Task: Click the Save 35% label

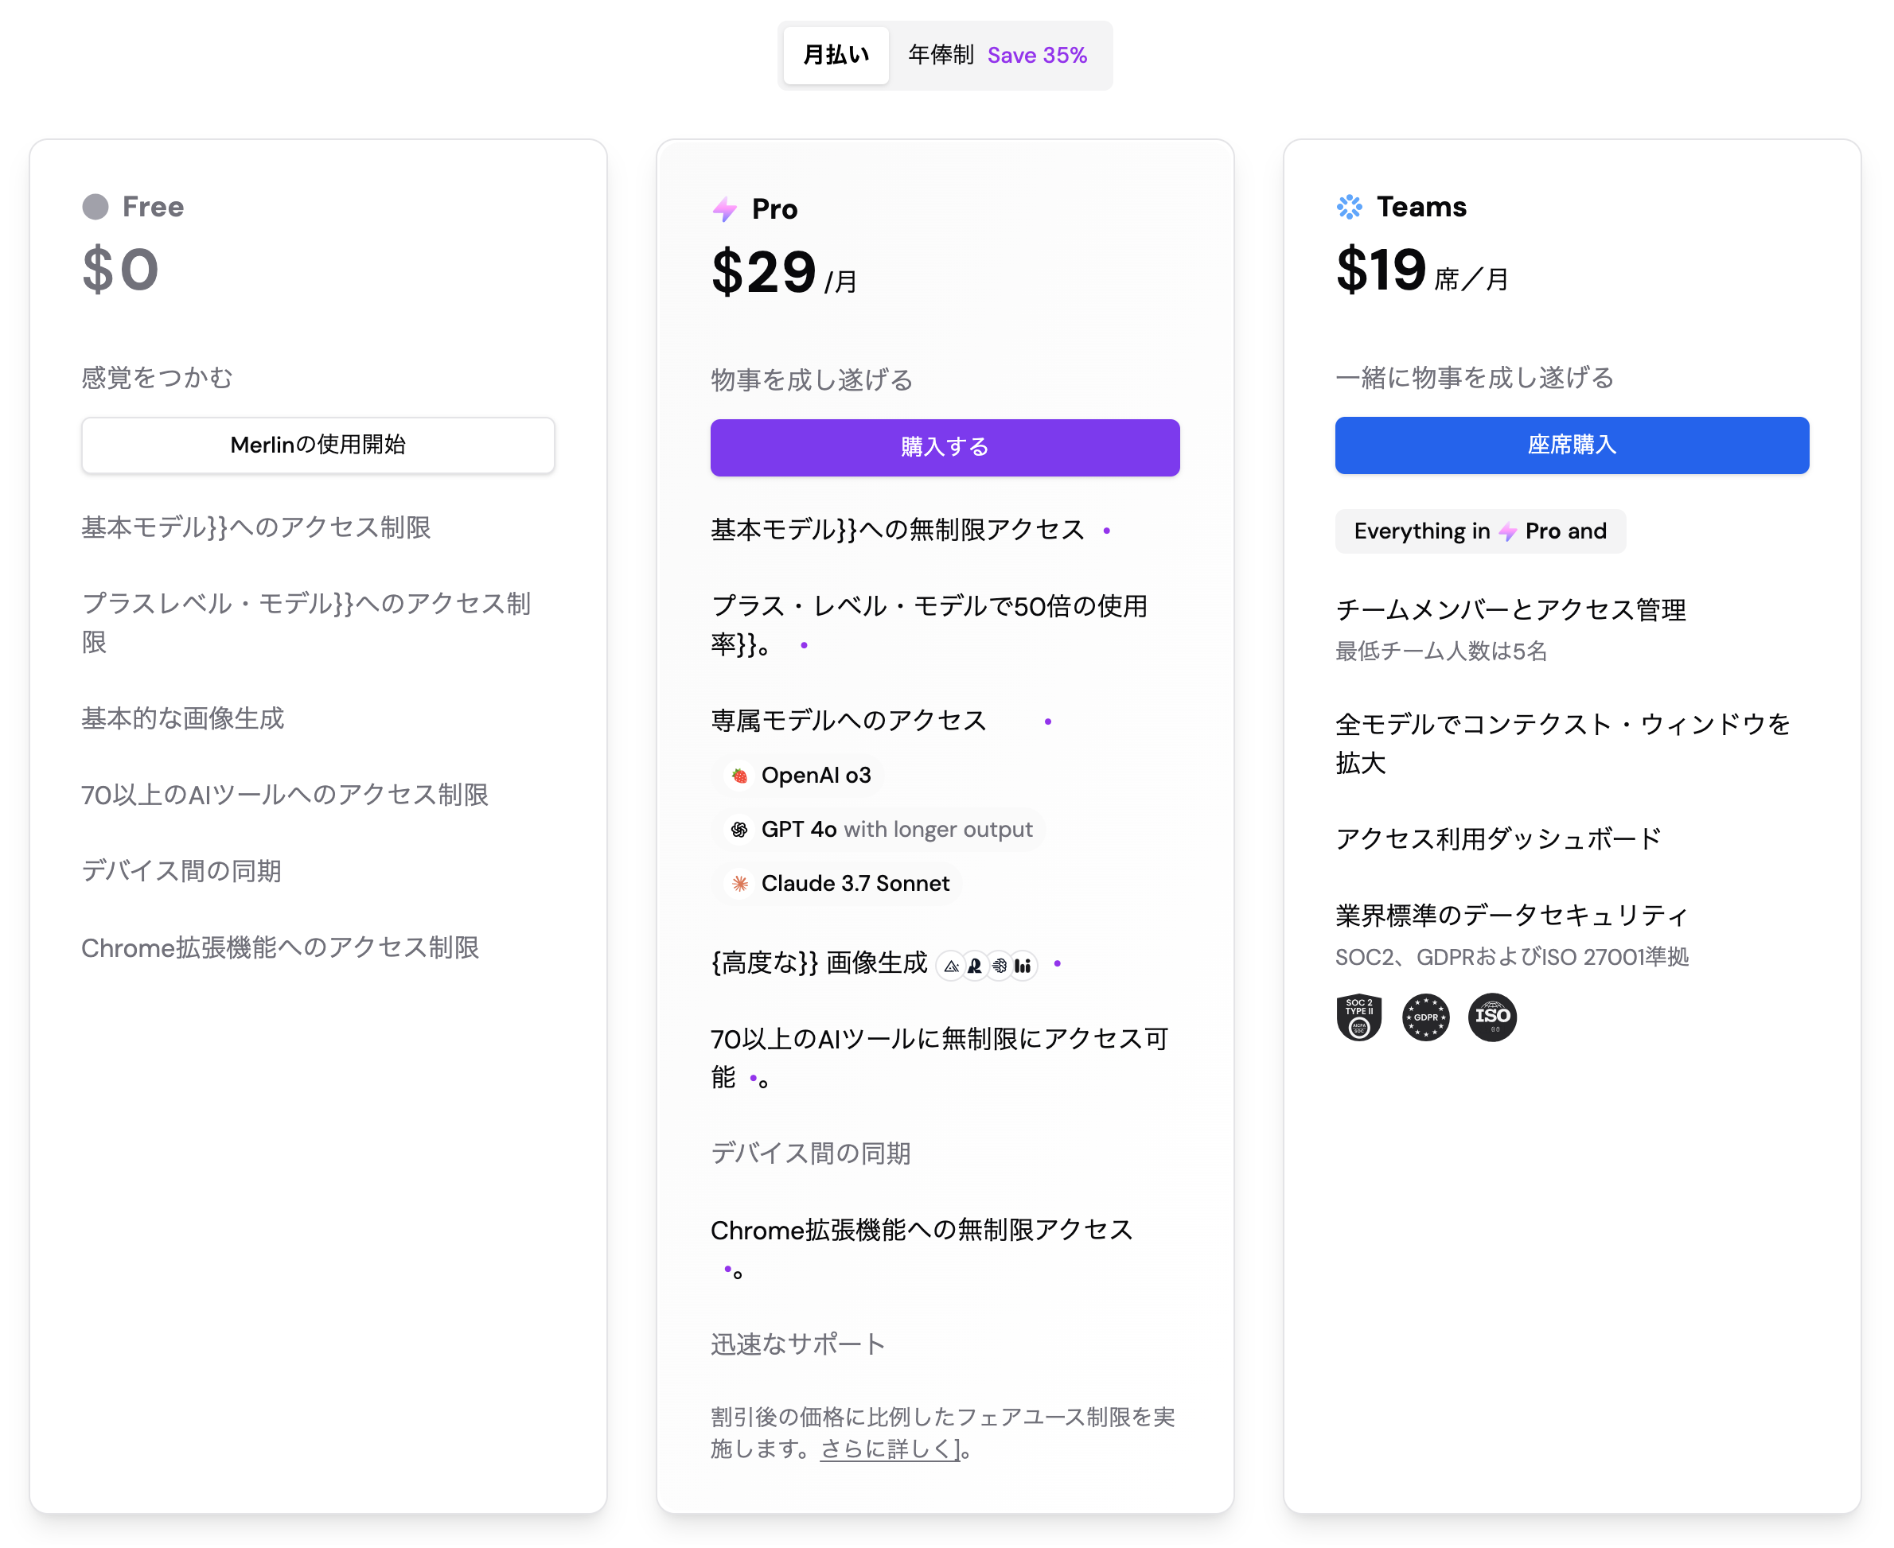Action: click(x=1038, y=56)
